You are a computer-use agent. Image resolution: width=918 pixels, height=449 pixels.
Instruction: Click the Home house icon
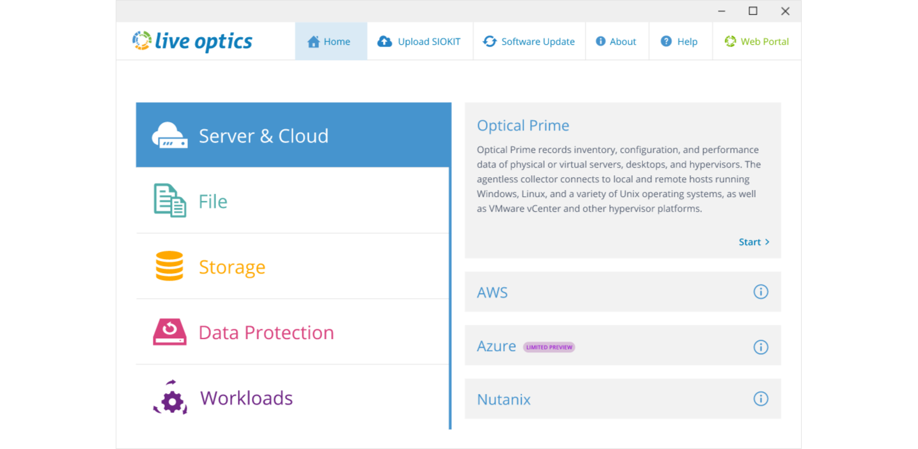(313, 42)
